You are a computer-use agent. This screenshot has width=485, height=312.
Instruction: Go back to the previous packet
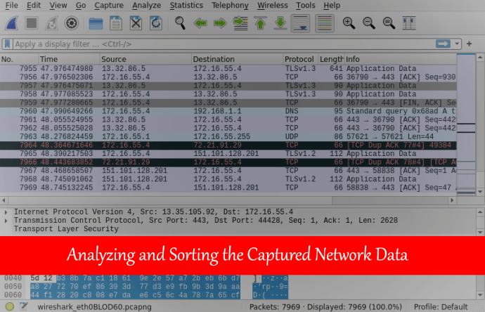click(200, 23)
